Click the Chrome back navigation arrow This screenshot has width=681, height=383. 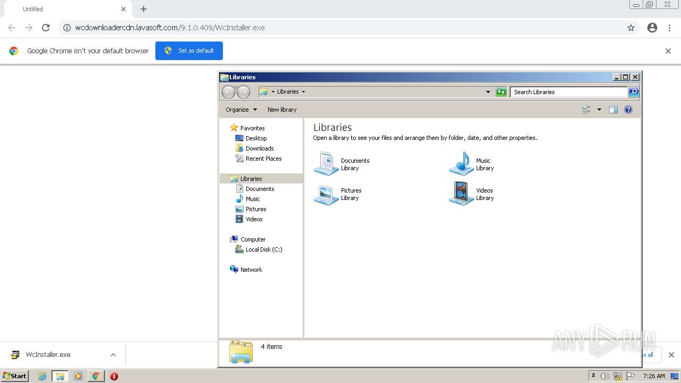tap(12, 28)
